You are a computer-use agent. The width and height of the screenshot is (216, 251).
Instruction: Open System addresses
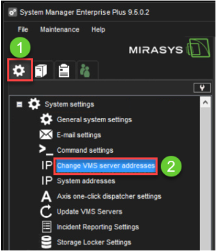[x=86, y=181]
